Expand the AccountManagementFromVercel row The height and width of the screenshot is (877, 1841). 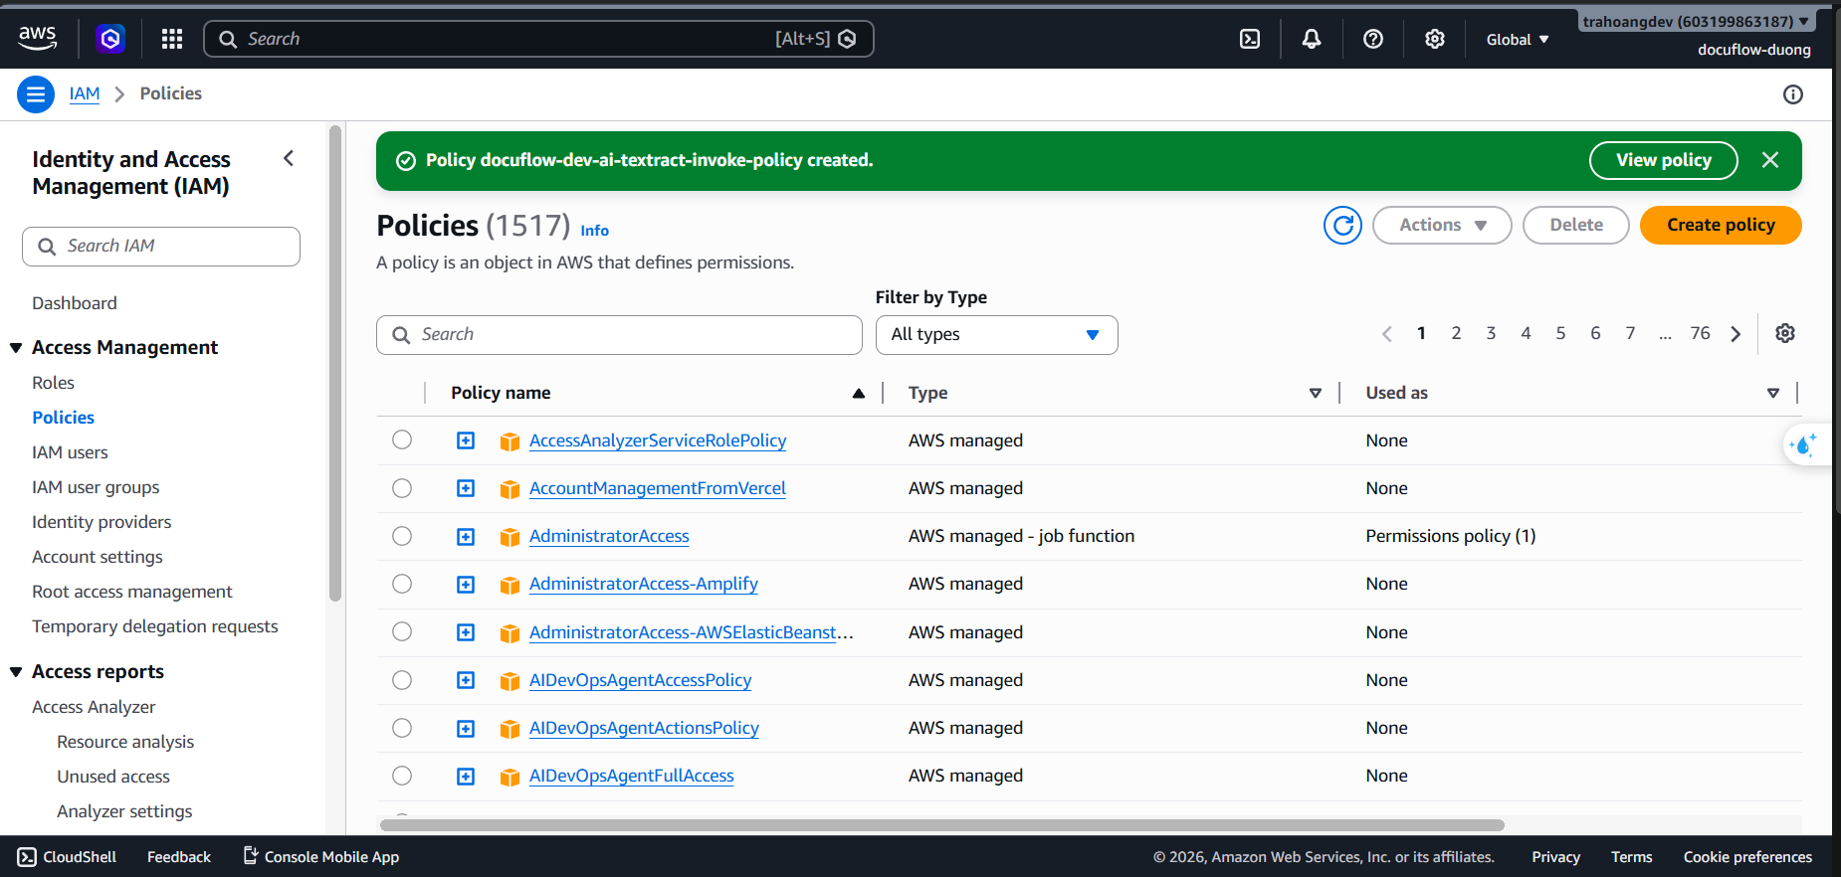(x=466, y=488)
